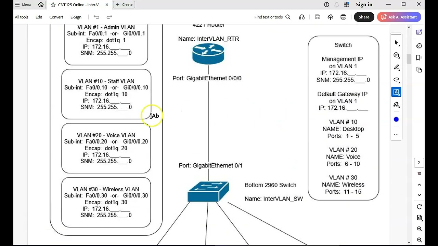Go to previous page arrow
The height and width of the screenshot is (246, 438).
[x=419, y=185]
